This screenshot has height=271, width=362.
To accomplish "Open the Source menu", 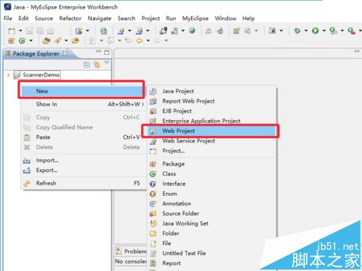I will 43,18.
